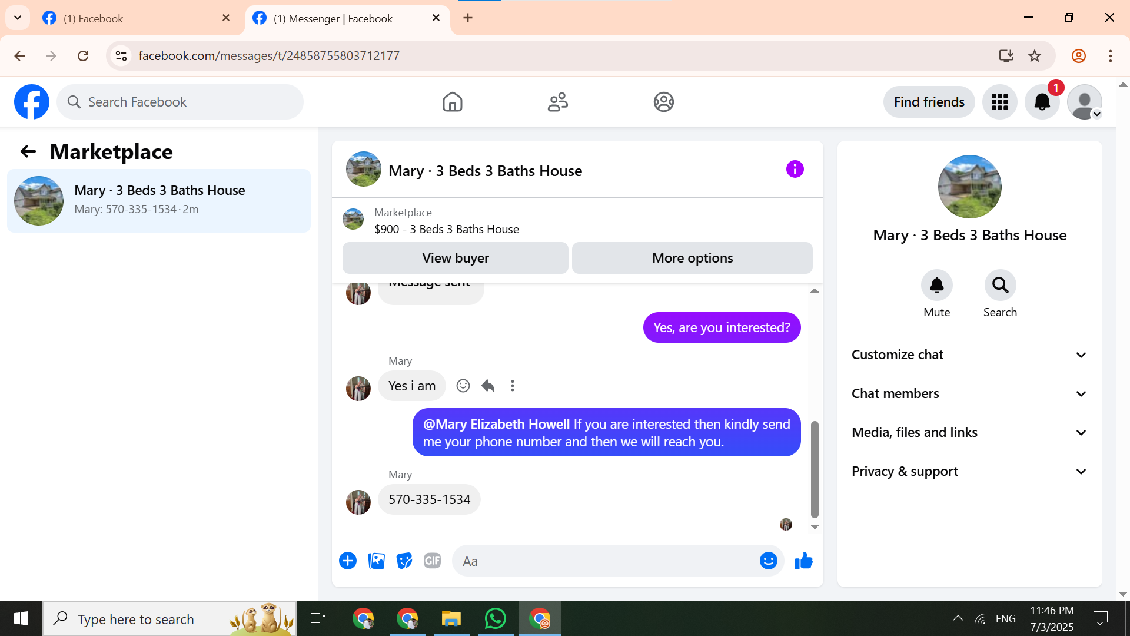The height and width of the screenshot is (636, 1130).
Task: Open more actions plus icon
Action: click(x=348, y=561)
